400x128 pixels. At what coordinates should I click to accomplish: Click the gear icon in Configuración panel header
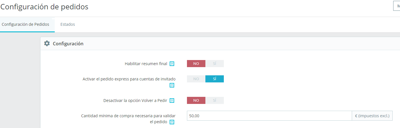[47, 44]
